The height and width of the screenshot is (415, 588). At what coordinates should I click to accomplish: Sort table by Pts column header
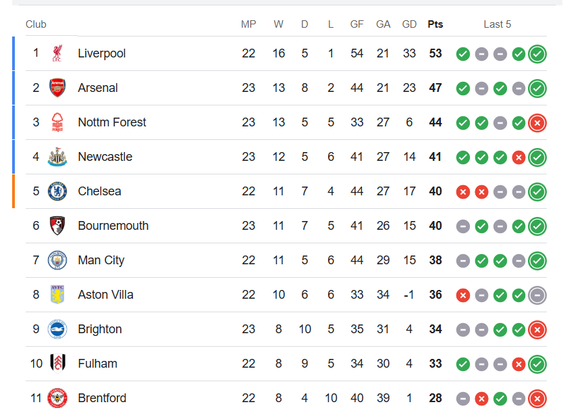(435, 24)
